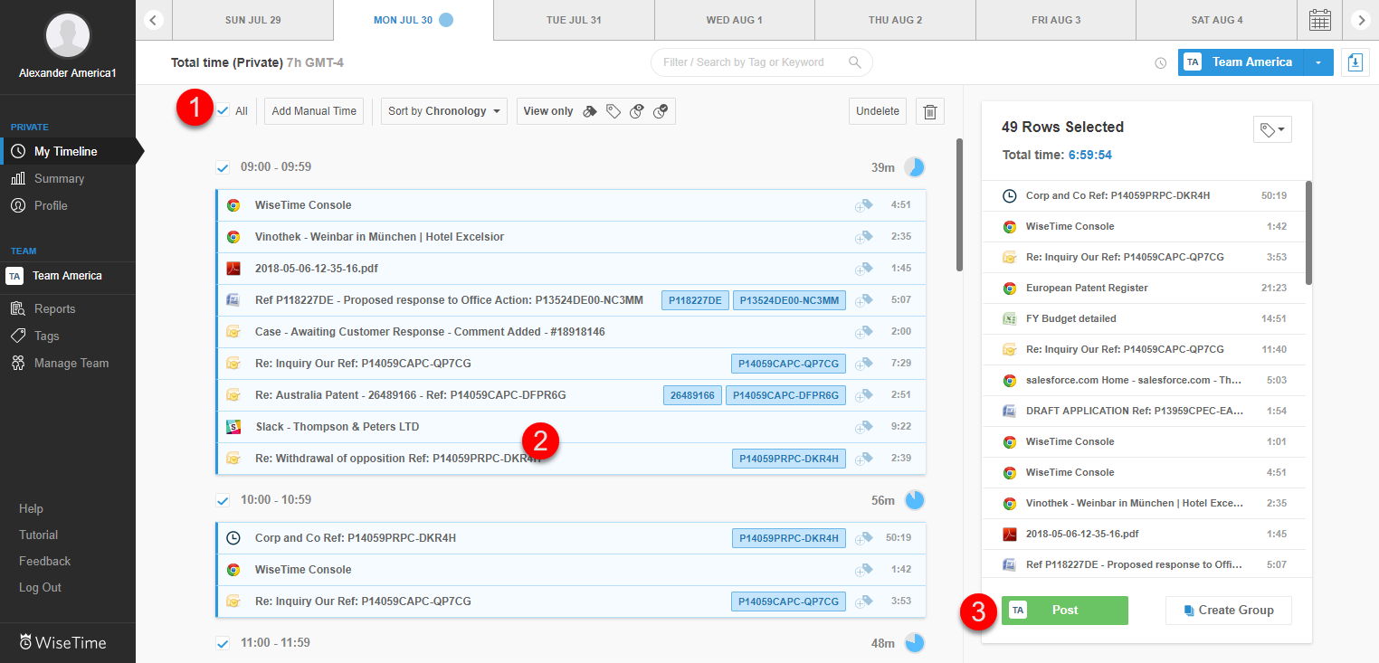
Task: Open Feedback link
Action: click(44, 562)
